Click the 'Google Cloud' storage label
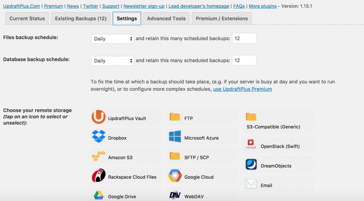The image size is (364, 201). 199,177
